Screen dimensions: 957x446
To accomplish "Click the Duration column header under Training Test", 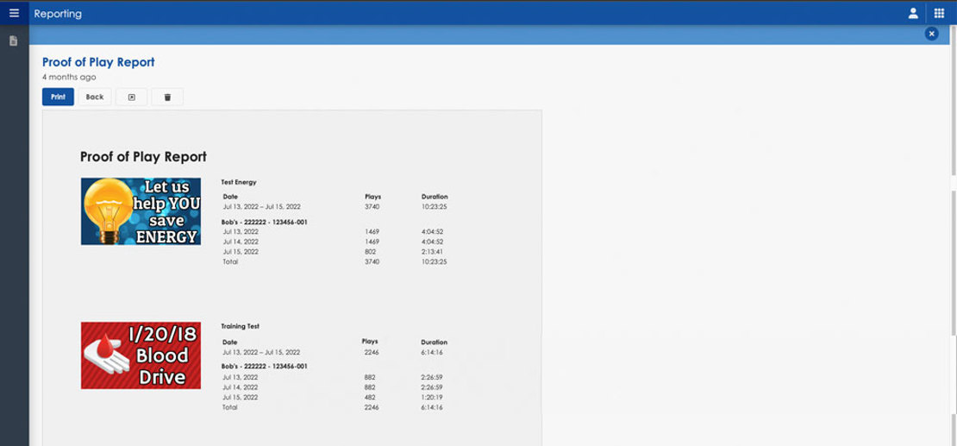I will point(434,342).
